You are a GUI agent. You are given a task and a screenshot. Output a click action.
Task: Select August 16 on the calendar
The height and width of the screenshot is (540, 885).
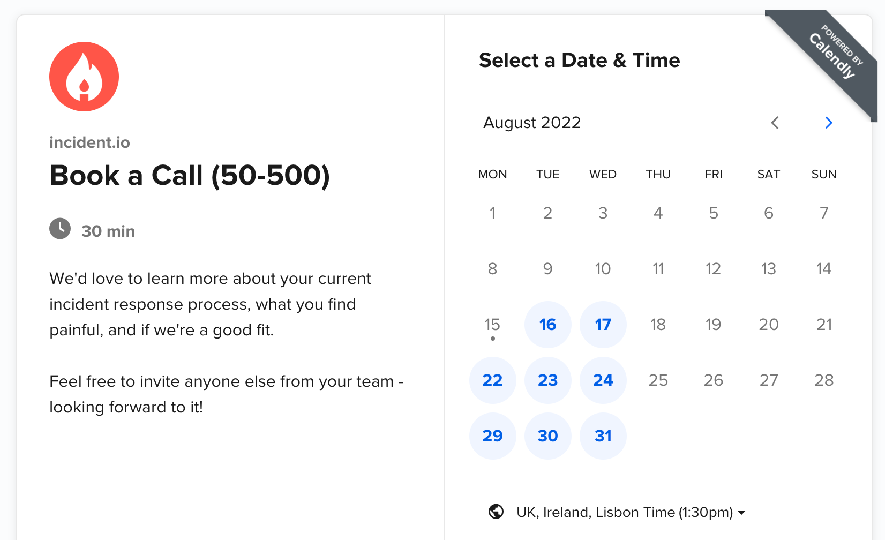(547, 324)
